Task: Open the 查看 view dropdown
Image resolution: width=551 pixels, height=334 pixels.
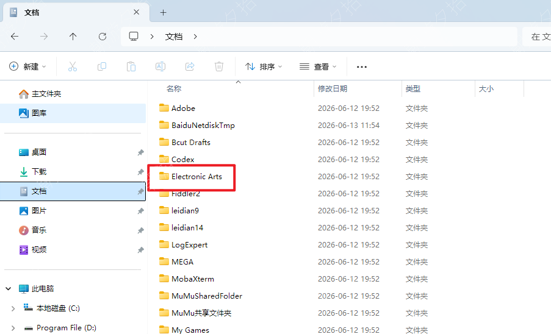Action: pos(318,66)
